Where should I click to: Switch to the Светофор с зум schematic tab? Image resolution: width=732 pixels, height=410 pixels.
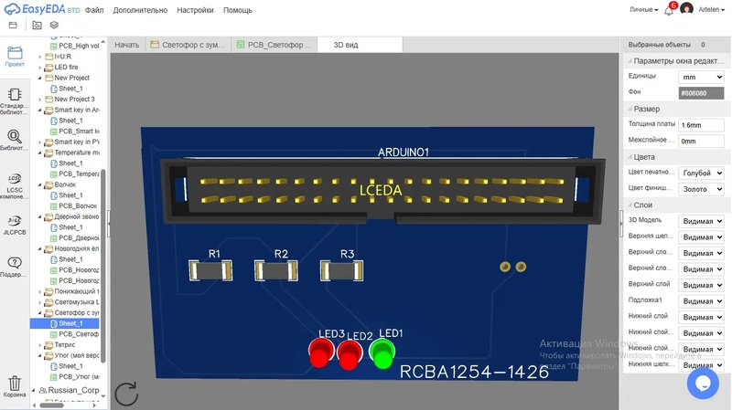pyautogui.click(x=188, y=45)
